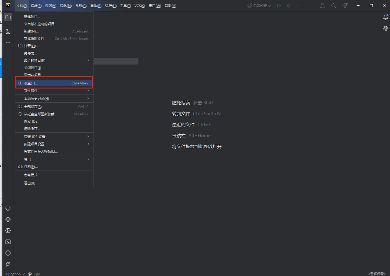The image size is (390, 276).
Task: Expand 文件属性 submenu
Action: tap(54, 90)
